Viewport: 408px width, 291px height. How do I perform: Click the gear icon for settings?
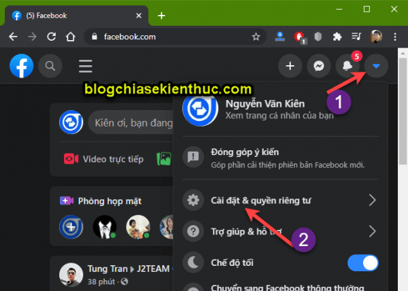click(193, 201)
